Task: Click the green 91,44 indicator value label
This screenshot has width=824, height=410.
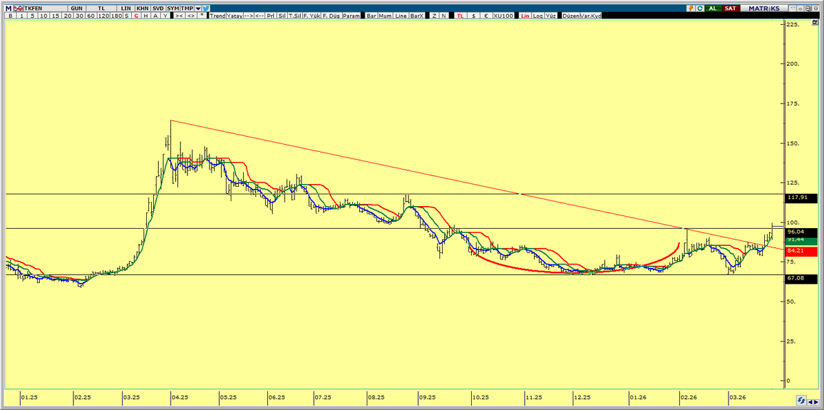Action: tap(801, 240)
